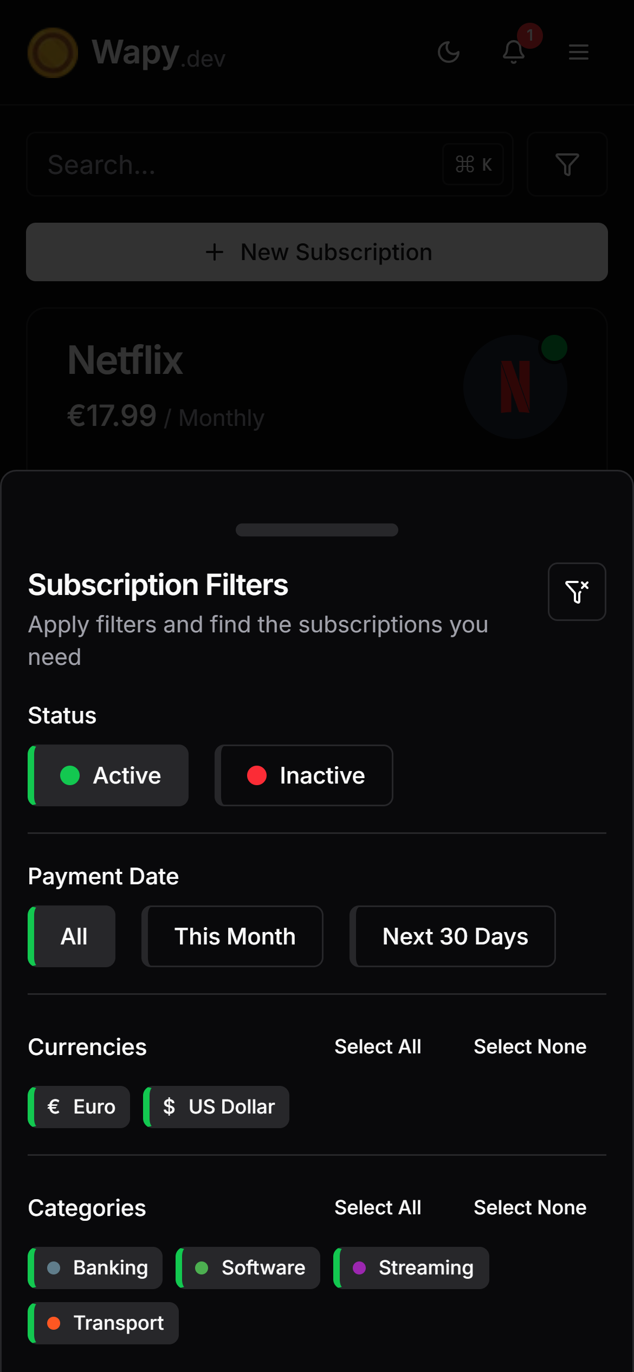
Task: Click the Wapy logo circle
Action: click(x=53, y=53)
